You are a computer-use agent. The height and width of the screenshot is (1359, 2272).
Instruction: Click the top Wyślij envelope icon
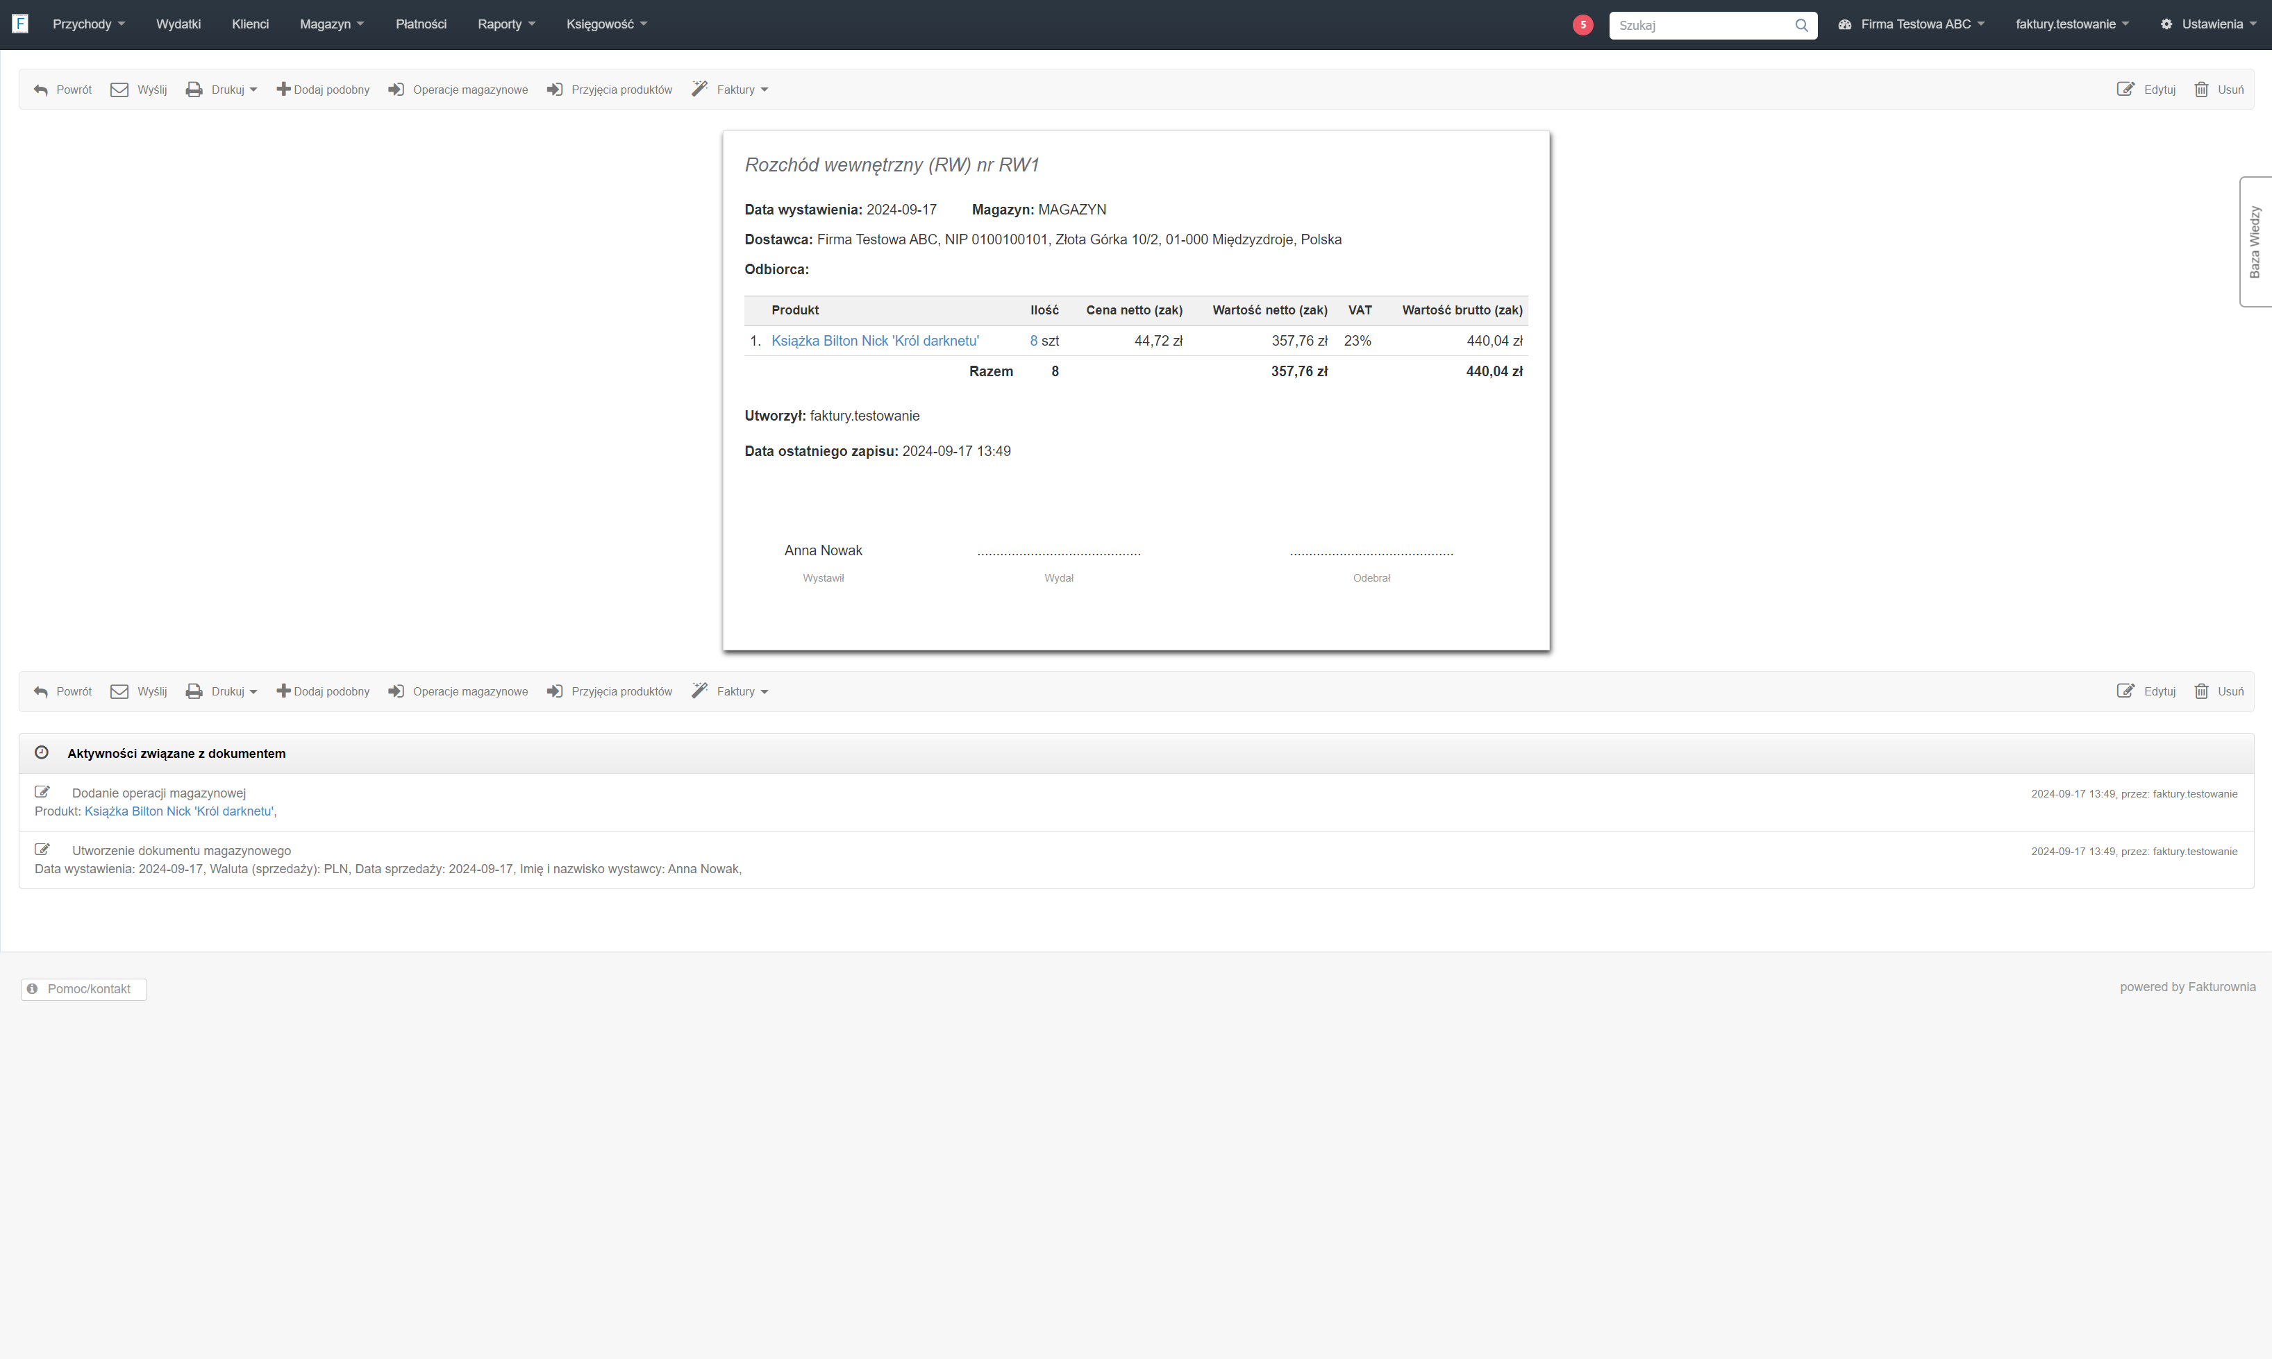pos(119,90)
